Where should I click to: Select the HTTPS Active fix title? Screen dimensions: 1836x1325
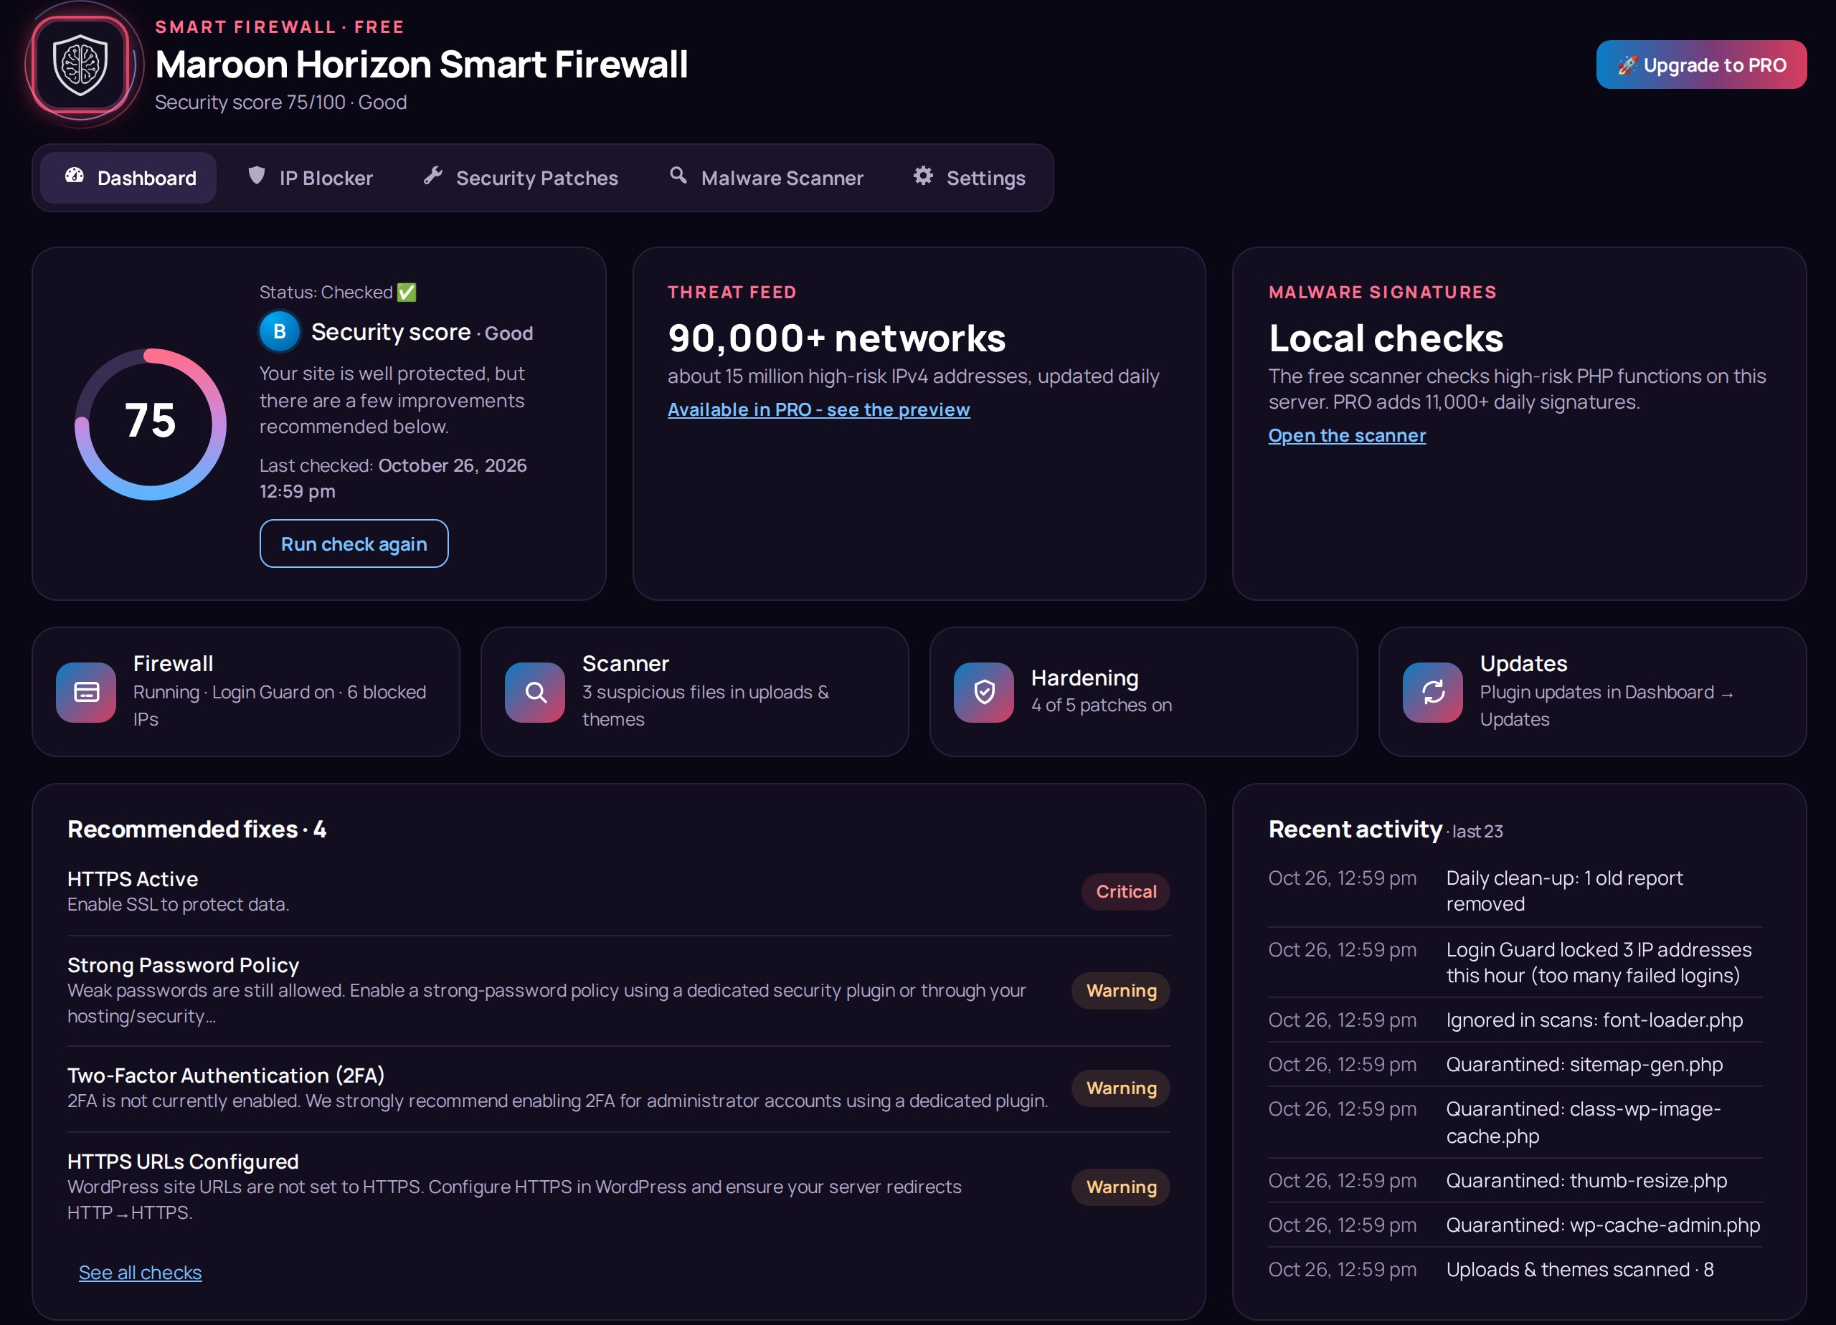(133, 879)
